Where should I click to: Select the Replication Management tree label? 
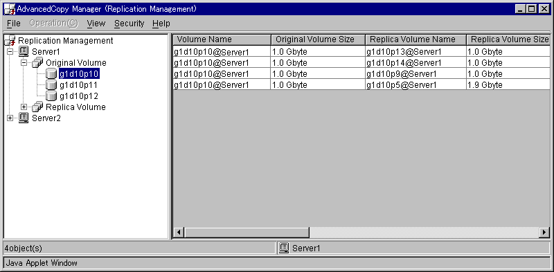click(65, 41)
